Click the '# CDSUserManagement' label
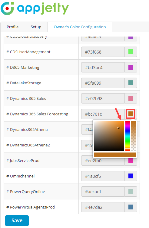 click(28, 52)
